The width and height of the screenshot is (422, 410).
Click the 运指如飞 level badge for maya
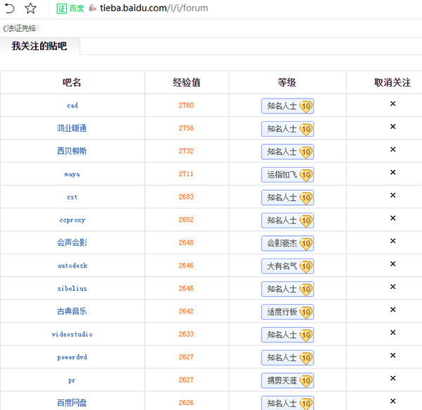[x=288, y=175]
